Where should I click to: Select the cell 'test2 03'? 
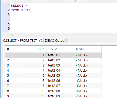(60, 65)
